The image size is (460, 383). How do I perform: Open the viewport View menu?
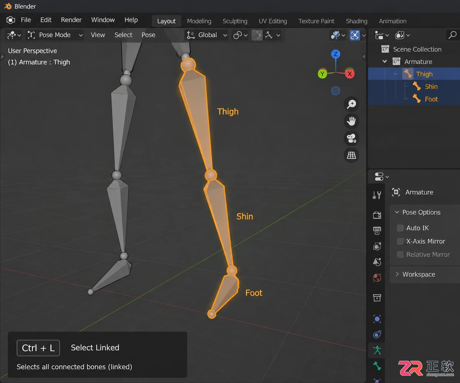pos(98,35)
